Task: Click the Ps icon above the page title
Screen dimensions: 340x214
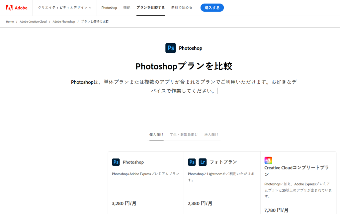Action: coord(170,48)
